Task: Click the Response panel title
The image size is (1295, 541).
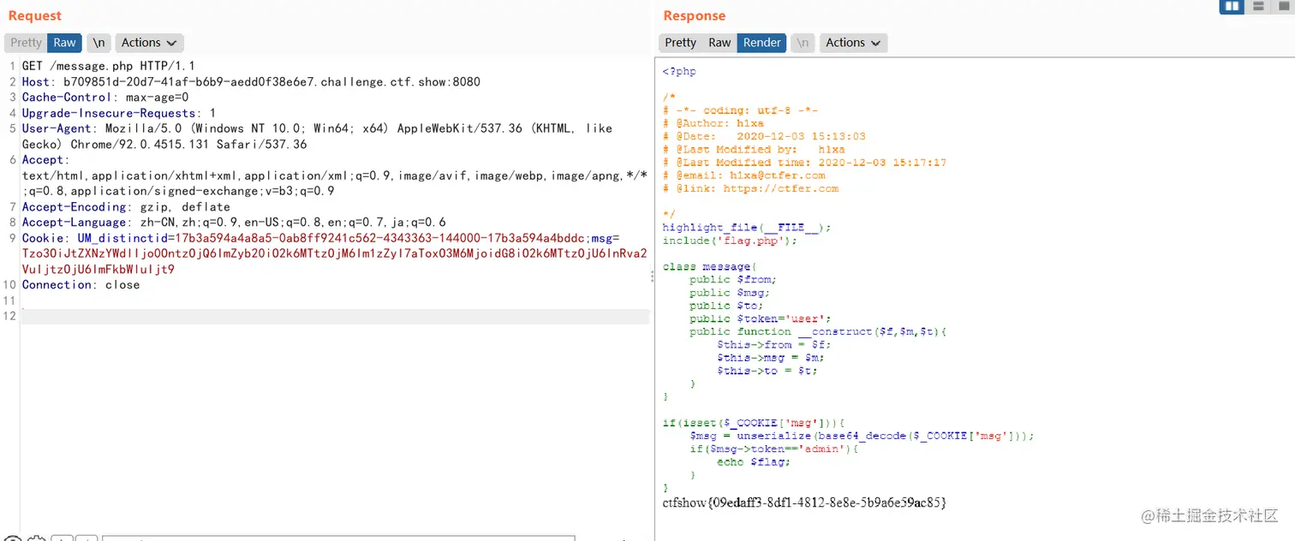Action: tap(694, 15)
